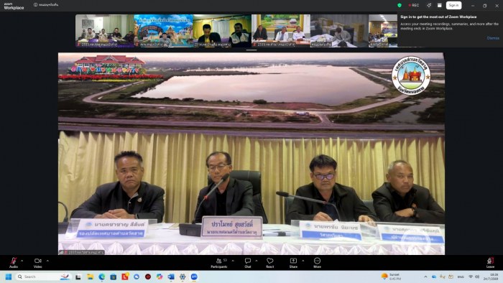Switch to the Zoom app on the taskbar
503x283 pixels.
pyautogui.click(x=194, y=277)
